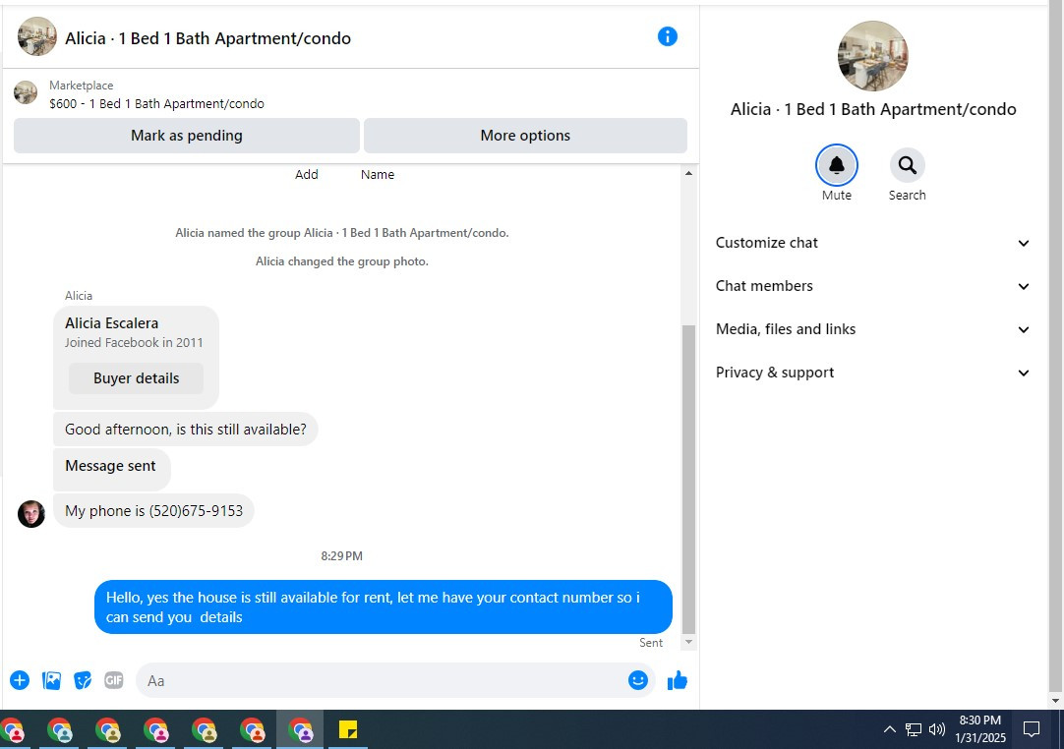Image resolution: width=1064 pixels, height=749 pixels.
Task: Search the conversation with the magnifier icon
Action: pyautogui.click(x=908, y=165)
